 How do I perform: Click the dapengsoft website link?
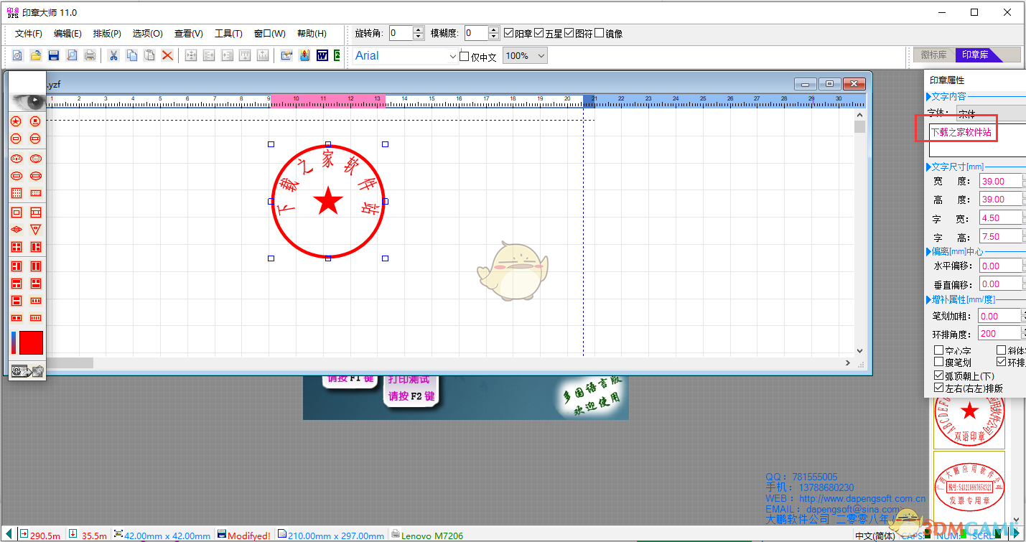(x=862, y=498)
